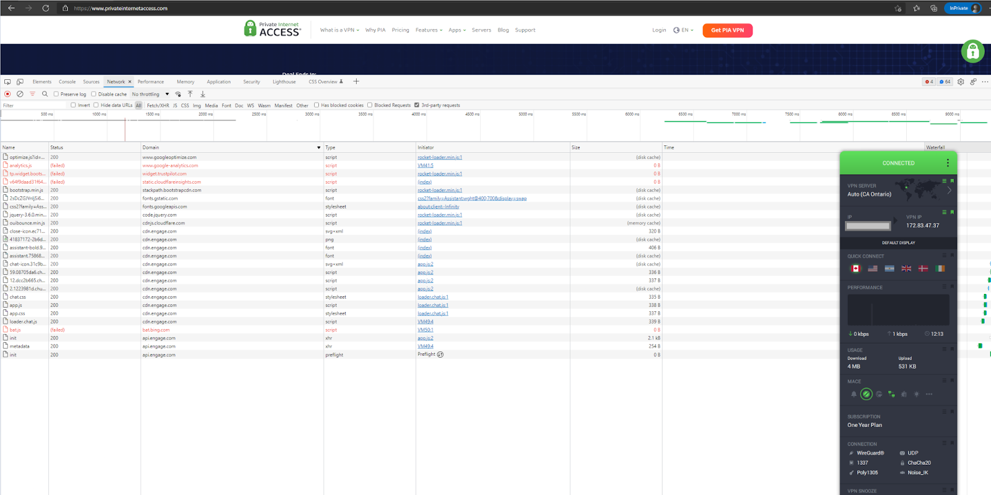Click the bell icon in MACE row

[853, 394]
